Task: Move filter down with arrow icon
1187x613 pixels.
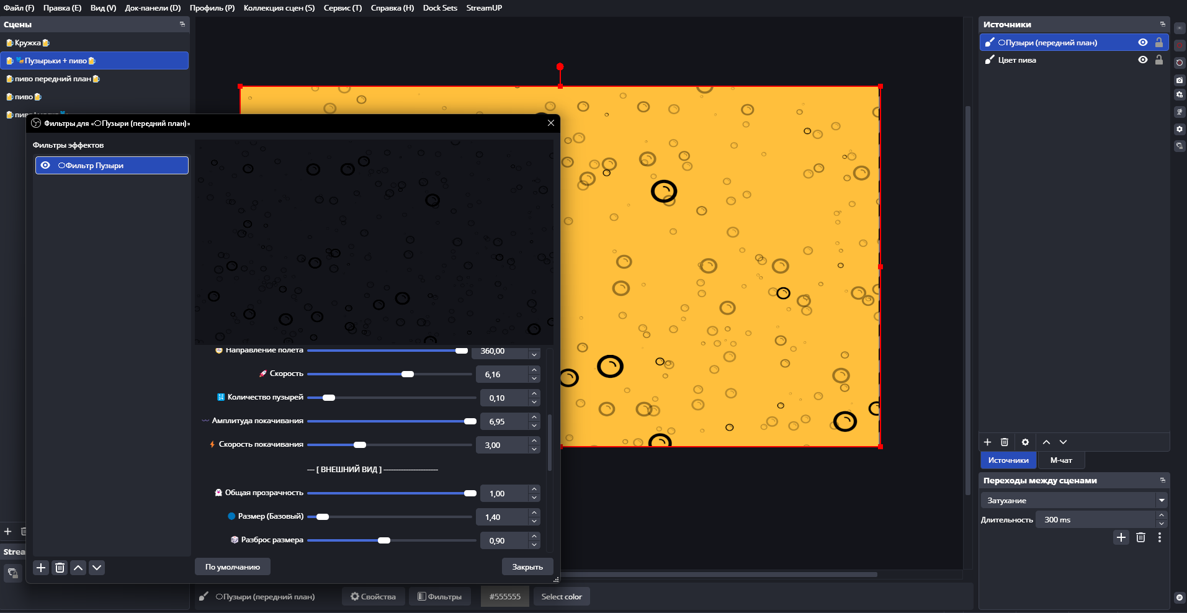Action: click(97, 568)
